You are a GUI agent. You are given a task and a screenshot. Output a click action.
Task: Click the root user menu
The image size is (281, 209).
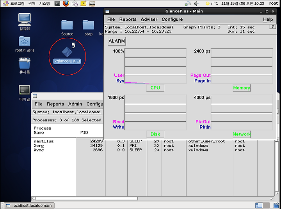tap(273, 4)
